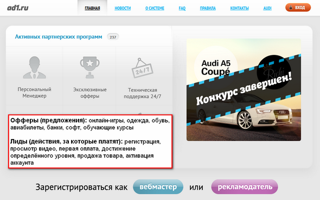This screenshot has height=200, width=320.
Task: Click the AUDI navigation link
Action: pyautogui.click(x=267, y=8)
